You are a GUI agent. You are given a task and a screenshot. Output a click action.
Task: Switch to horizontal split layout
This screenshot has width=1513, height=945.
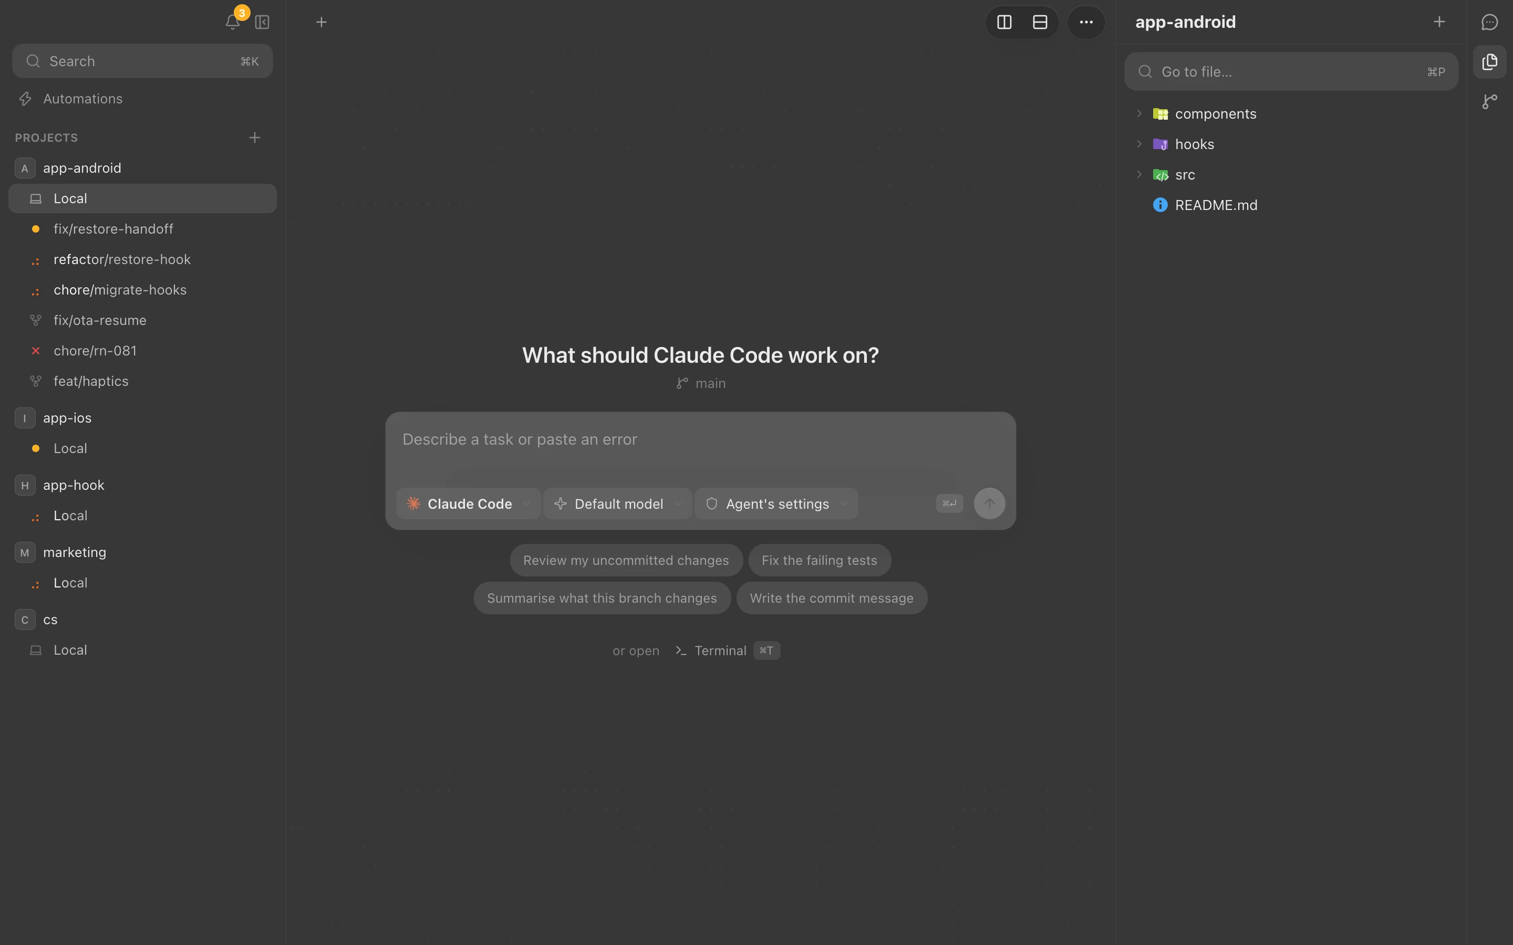[x=1040, y=23]
